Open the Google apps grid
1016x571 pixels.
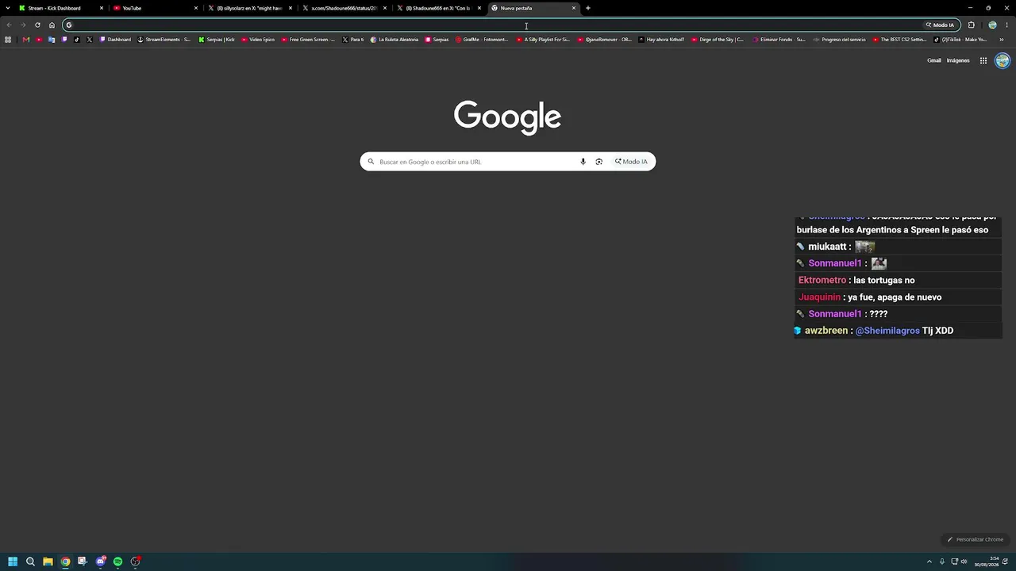click(983, 60)
